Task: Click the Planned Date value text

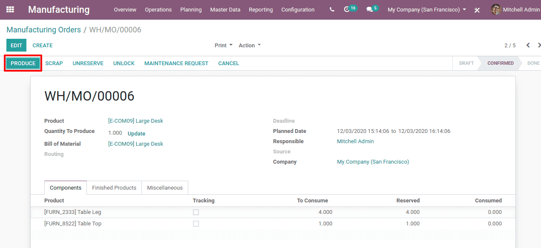Action: tap(394, 131)
